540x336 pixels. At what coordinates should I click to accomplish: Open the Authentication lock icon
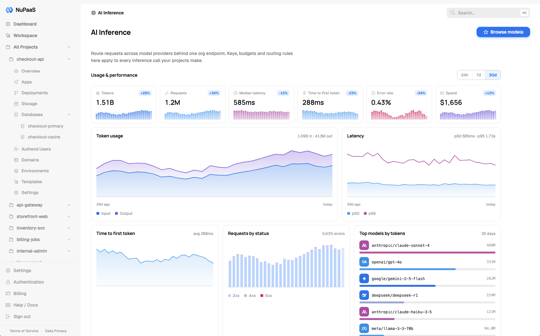coord(8,282)
